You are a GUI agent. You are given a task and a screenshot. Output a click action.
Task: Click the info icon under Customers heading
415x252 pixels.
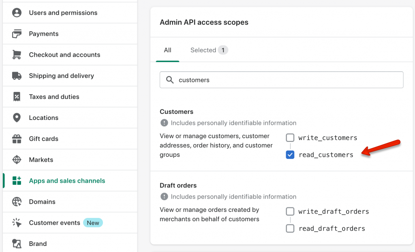point(164,123)
